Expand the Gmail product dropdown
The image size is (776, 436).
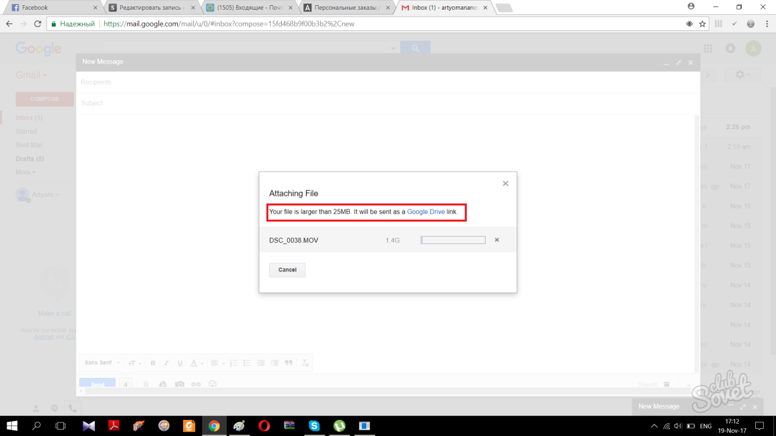pyautogui.click(x=32, y=75)
